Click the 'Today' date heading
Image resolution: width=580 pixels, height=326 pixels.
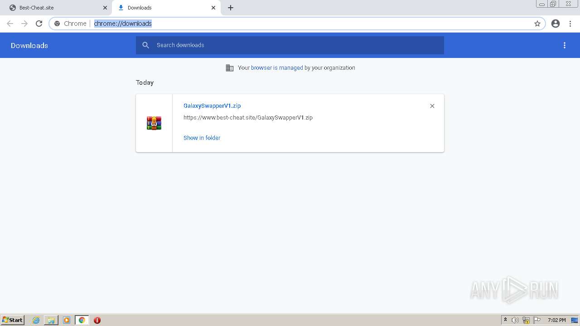pyautogui.click(x=145, y=82)
